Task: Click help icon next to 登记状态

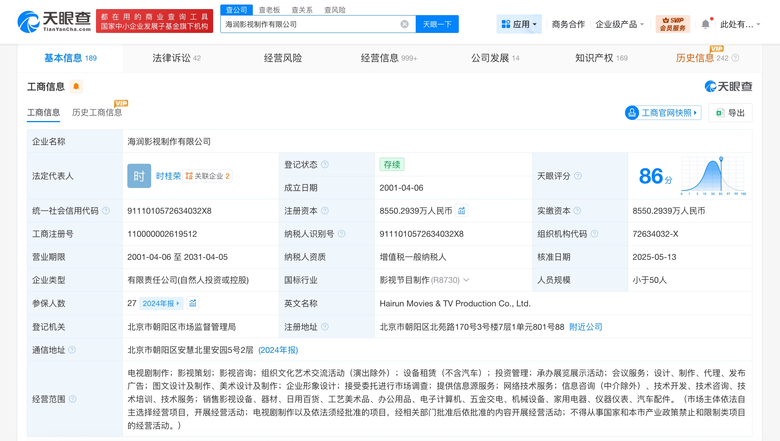Action: (325, 165)
